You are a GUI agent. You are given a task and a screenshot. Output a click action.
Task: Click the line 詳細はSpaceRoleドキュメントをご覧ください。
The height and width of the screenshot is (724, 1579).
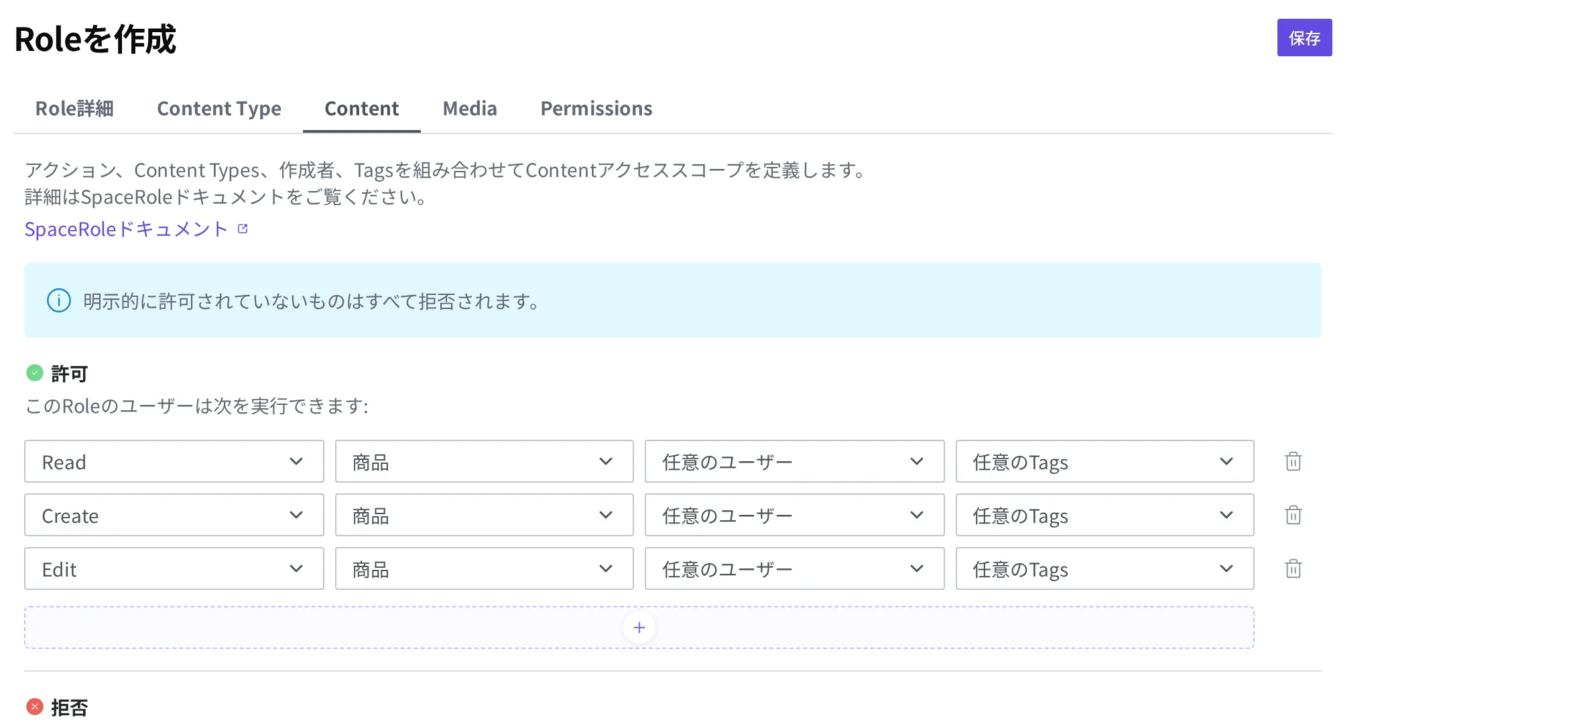tap(227, 197)
